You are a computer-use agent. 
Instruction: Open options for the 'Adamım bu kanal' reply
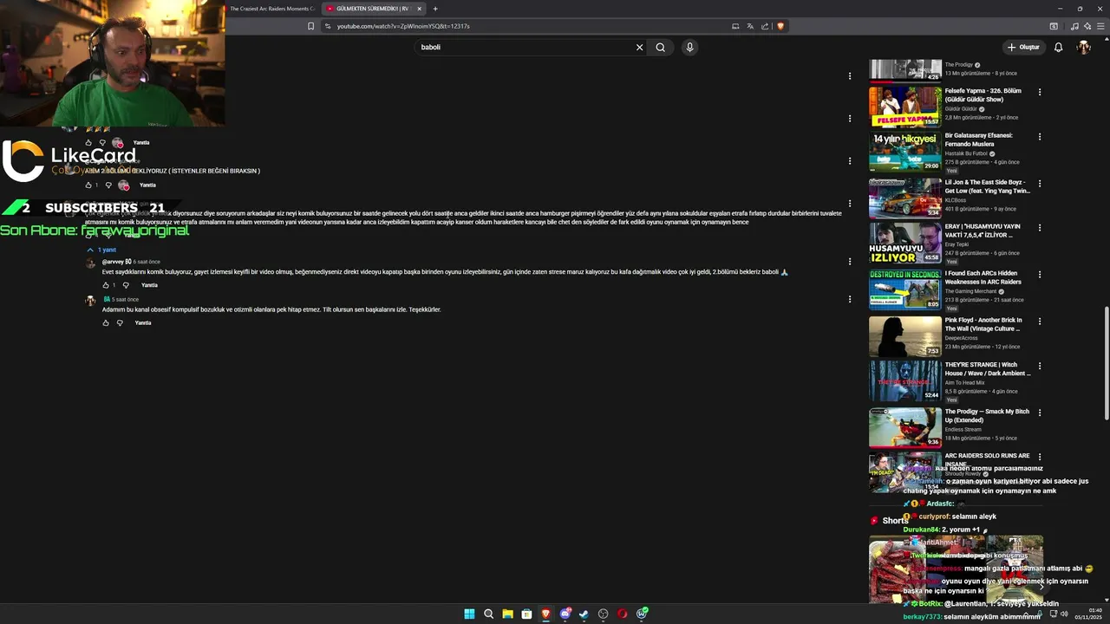click(849, 299)
